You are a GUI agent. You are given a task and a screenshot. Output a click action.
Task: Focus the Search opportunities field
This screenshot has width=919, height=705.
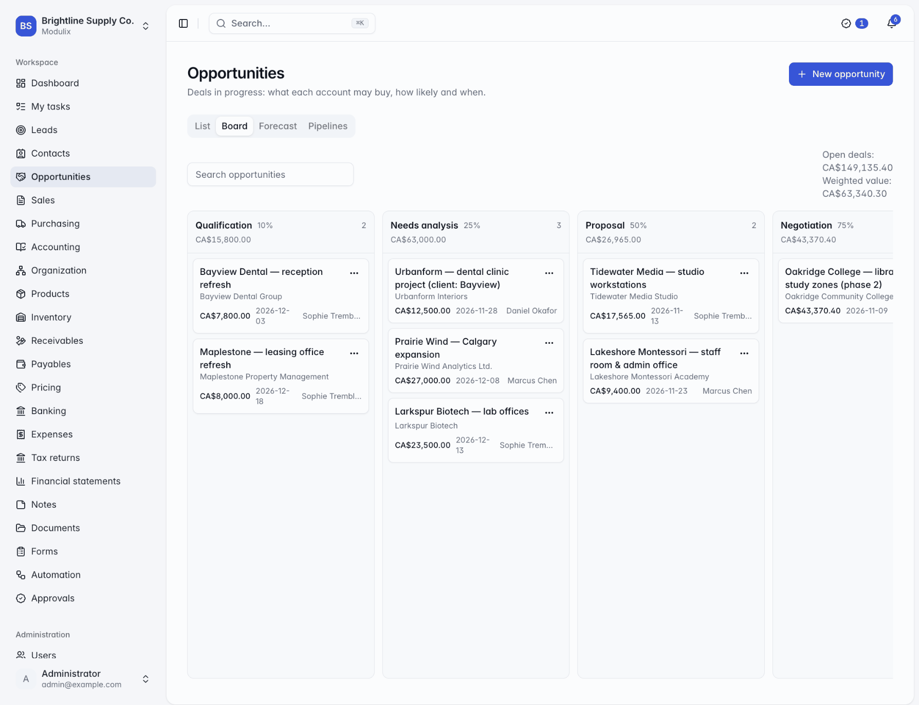coord(270,174)
